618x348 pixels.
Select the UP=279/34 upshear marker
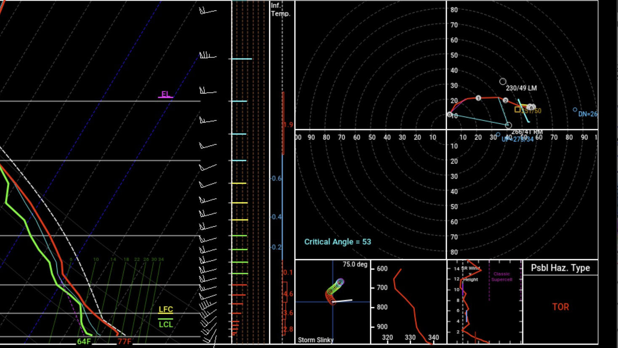pyautogui.click(x=499, y=135)
